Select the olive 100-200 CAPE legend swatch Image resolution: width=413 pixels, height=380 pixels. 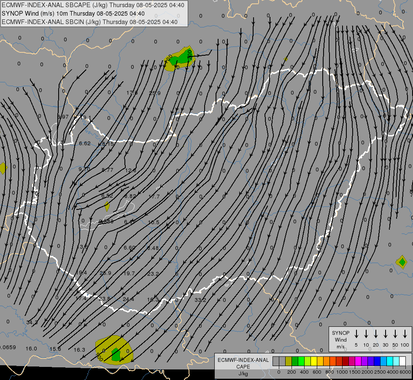pyautogui.click(x=289, y=361)
